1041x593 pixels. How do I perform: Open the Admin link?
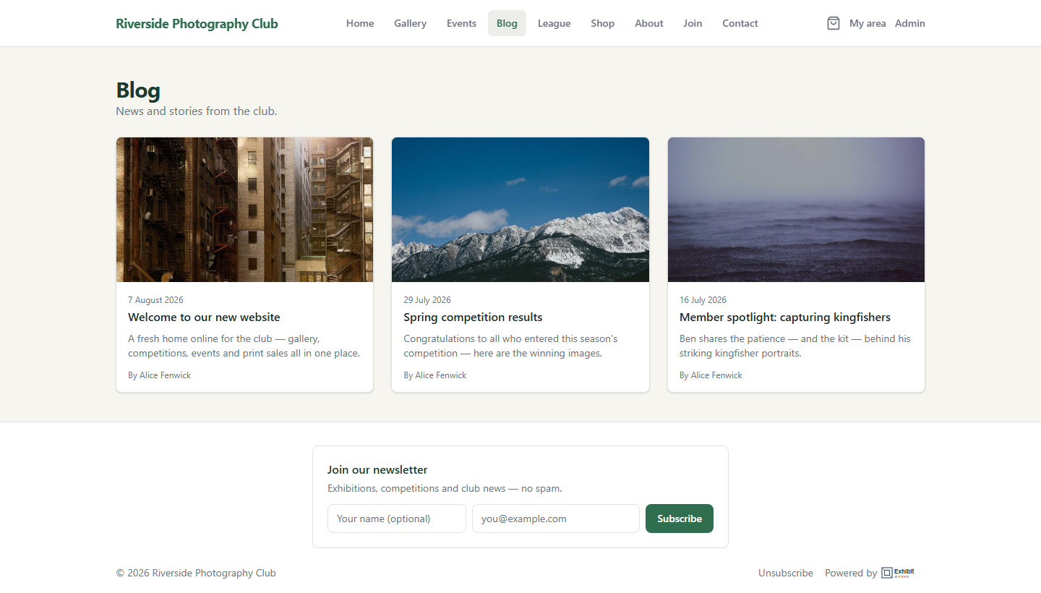click(x=910, y=23)
